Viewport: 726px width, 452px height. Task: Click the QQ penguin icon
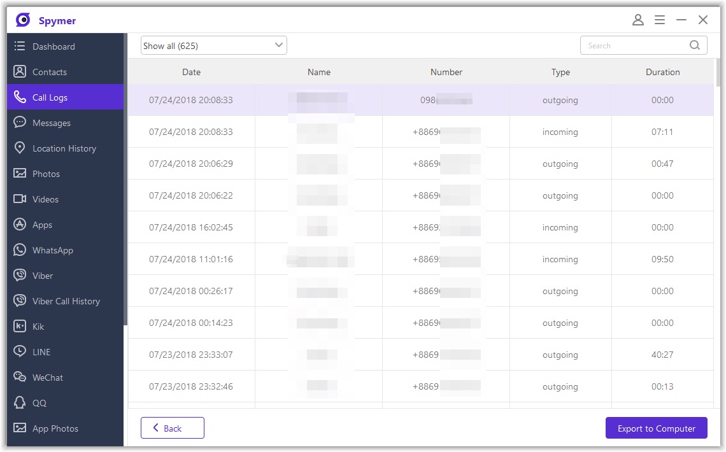pos(20,402)
